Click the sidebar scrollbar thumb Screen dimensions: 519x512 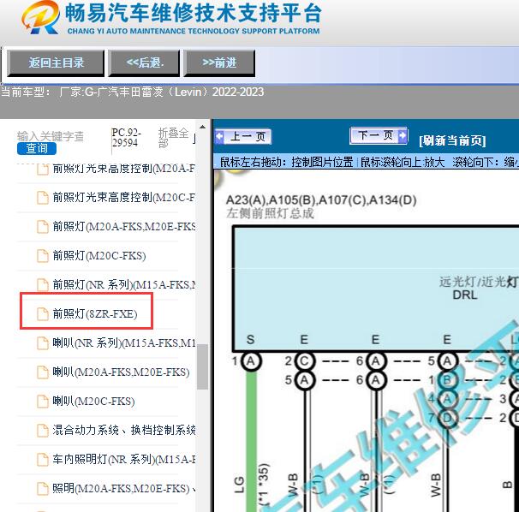[202, 366]
